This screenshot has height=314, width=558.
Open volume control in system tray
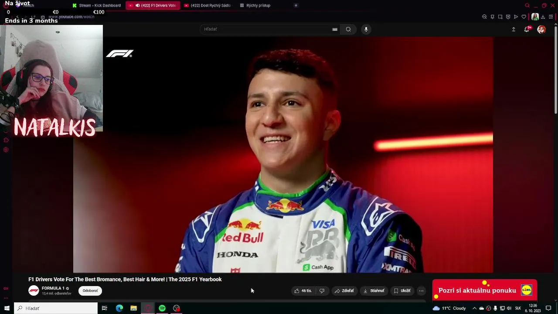509,308
